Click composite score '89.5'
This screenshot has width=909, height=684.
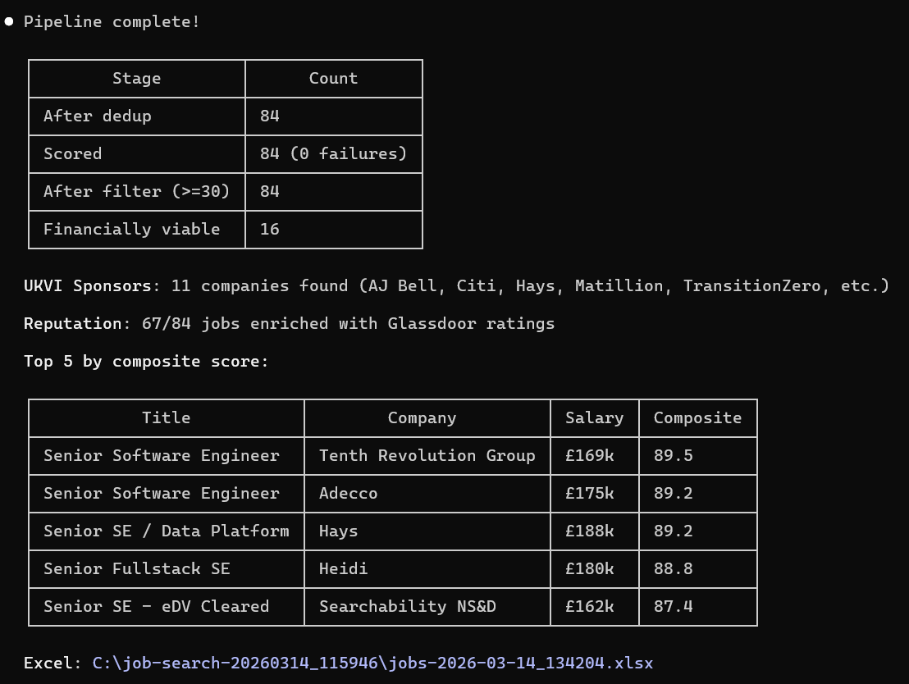click(x=673, y=456)
